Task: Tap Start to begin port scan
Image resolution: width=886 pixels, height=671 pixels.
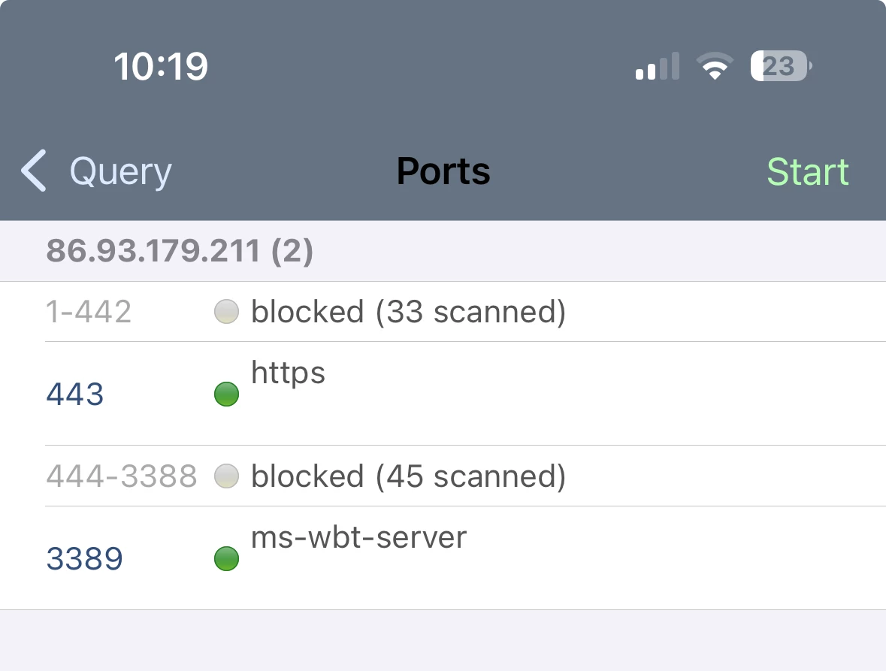Action: pos(808,171)
